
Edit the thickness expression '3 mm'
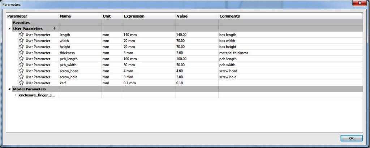149,53
